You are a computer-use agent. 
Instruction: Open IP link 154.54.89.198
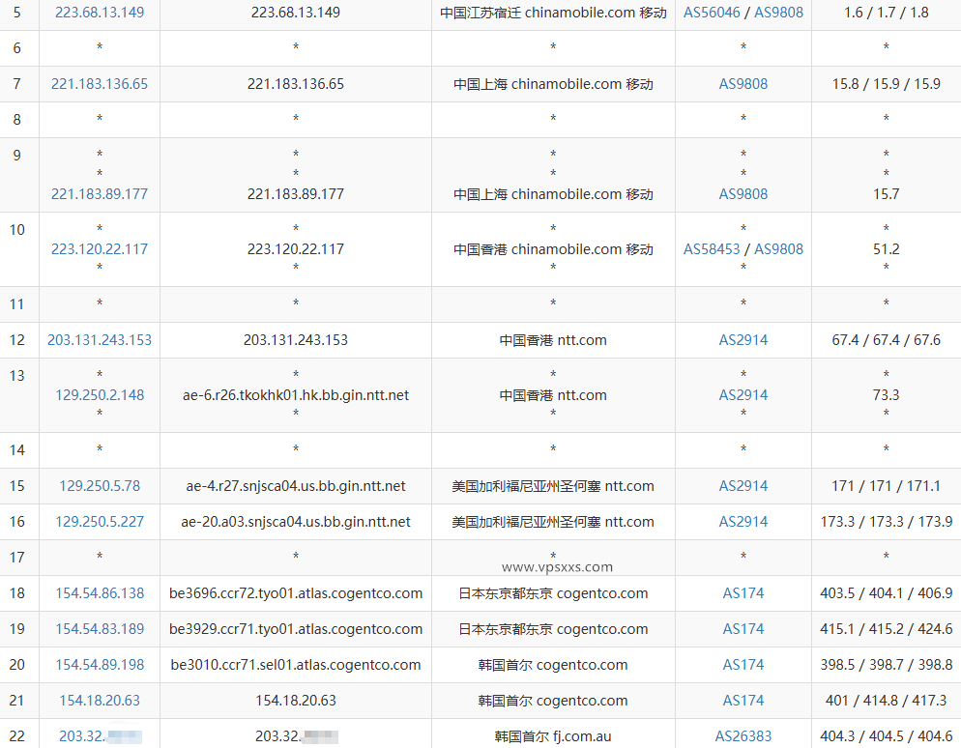(100, 665)
